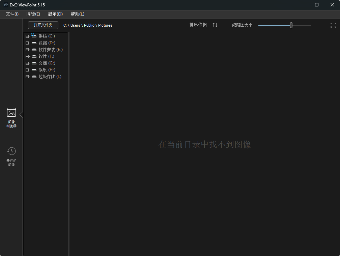This screenshot has width=340, height=256.
Task: Expand the 软件 (F:) tree node
Action: click(27, 56)
